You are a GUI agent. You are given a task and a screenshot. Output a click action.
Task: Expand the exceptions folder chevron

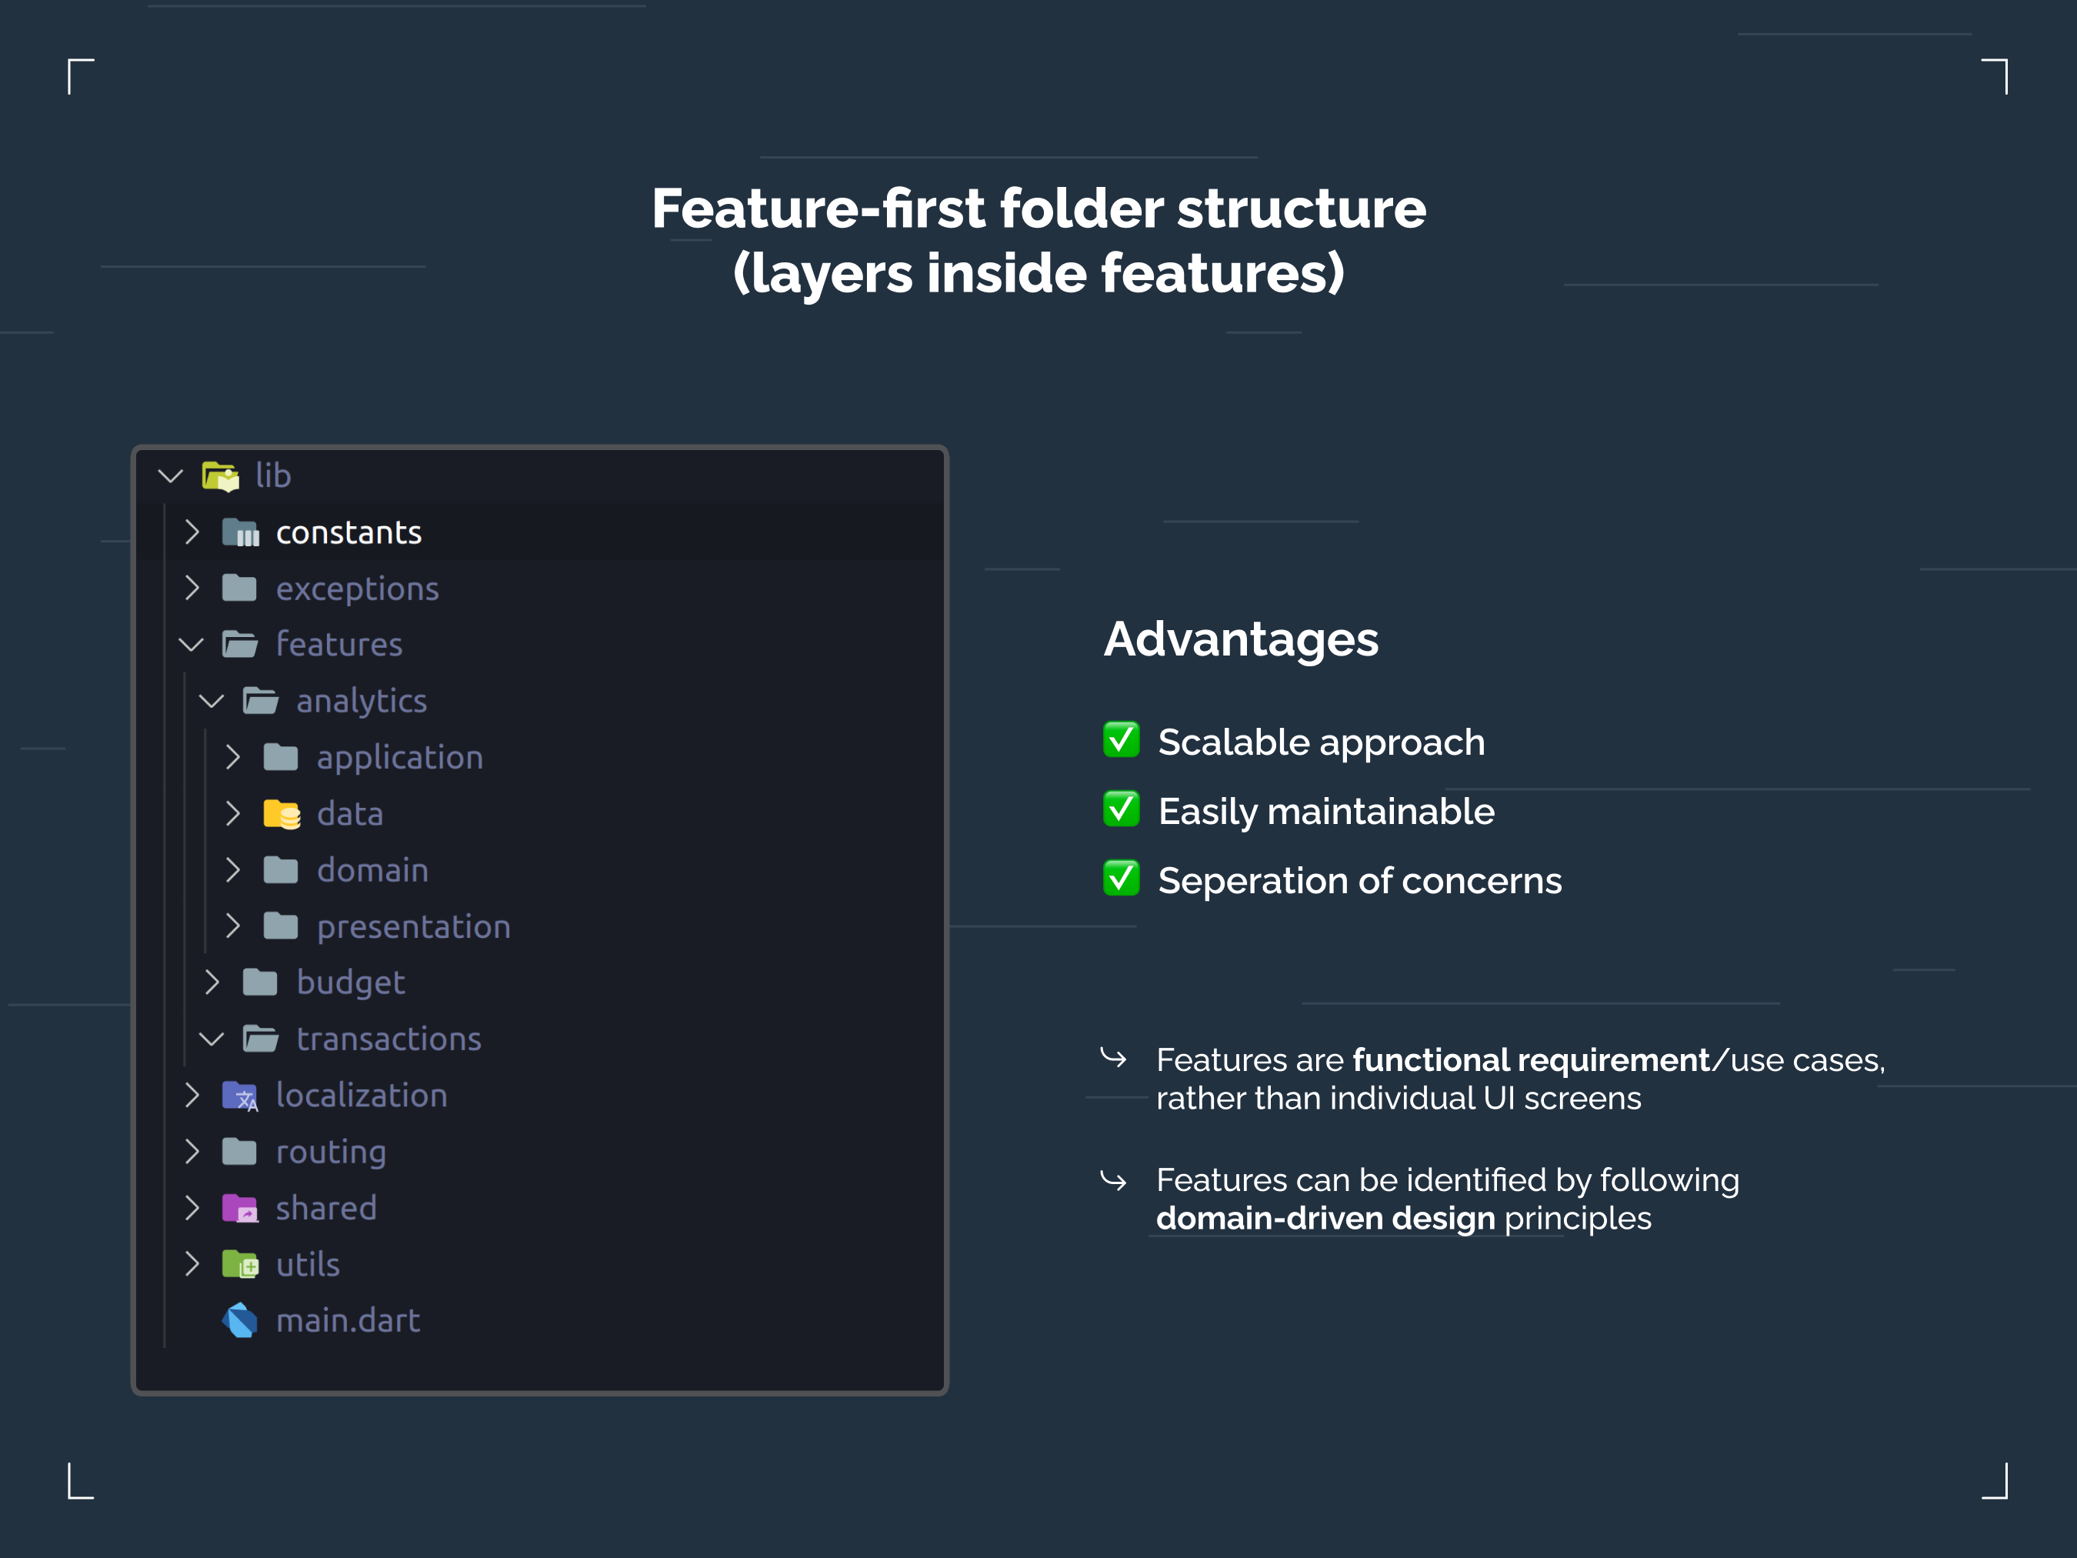[192, 588]
